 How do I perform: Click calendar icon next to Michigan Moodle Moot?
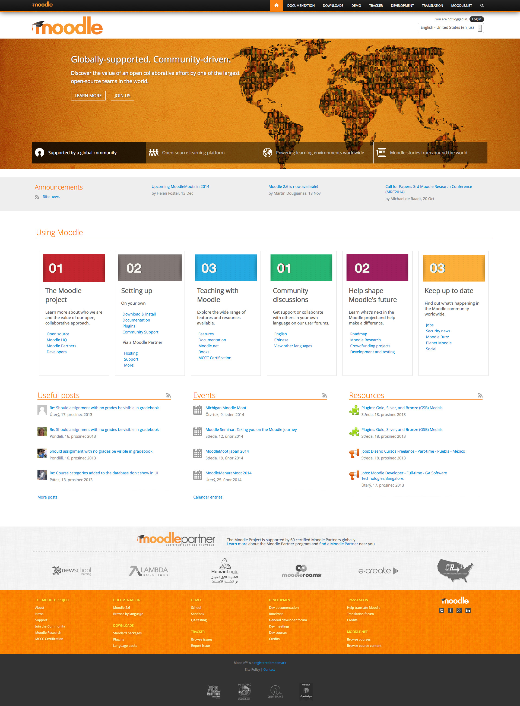click(x=198, y=410)
